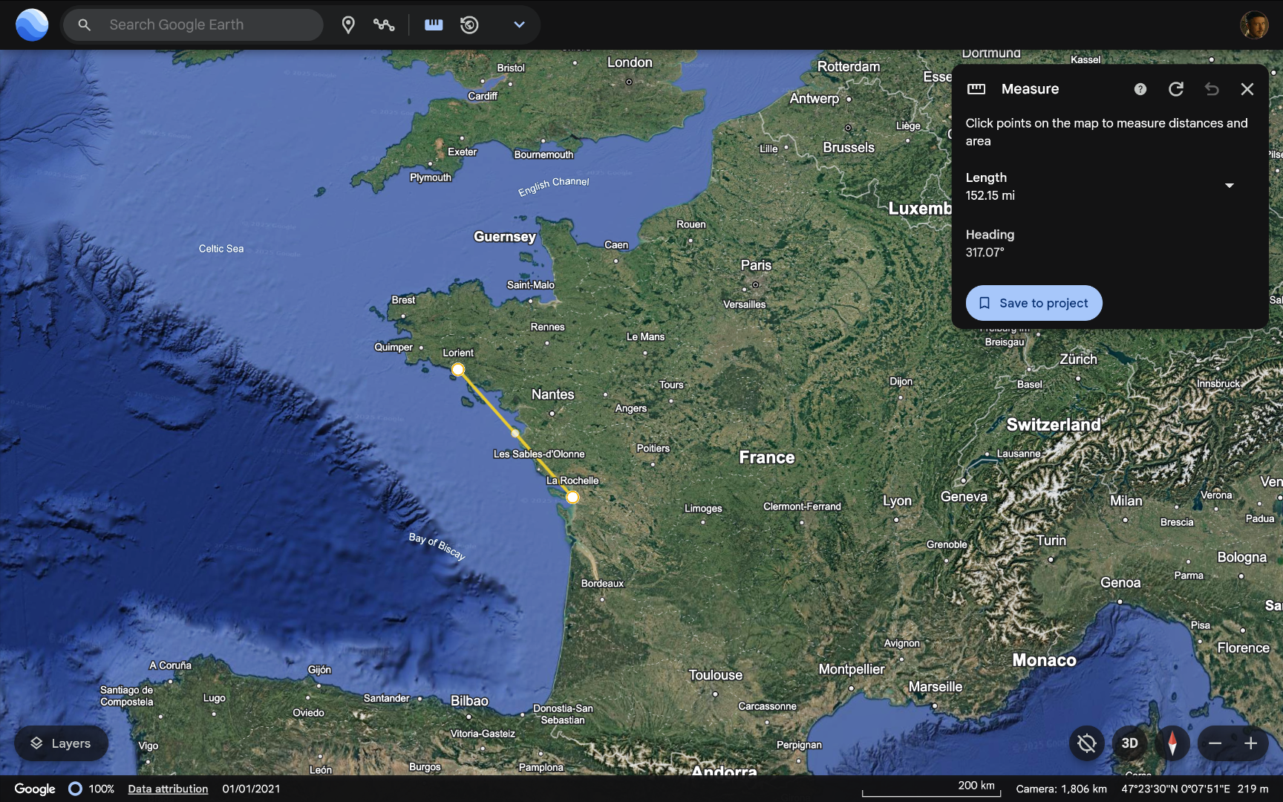Click the Add placemark pin icon
This screenshot has width=1283, height=802.
pyautogui.click(x=348, y=25)
